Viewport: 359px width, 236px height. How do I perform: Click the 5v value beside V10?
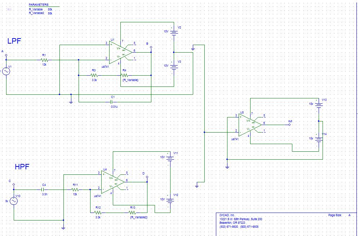click(x=7, y=201)
